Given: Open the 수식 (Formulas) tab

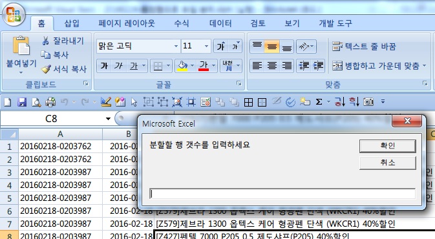Looking at the screenshot, I should tap(182, 23).
